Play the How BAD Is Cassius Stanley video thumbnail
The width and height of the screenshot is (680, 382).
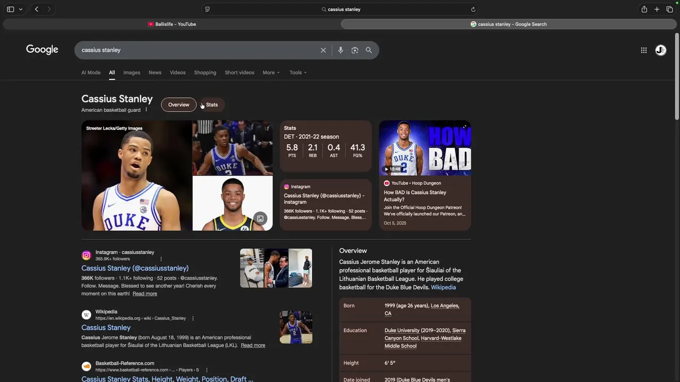pos(425,147)
